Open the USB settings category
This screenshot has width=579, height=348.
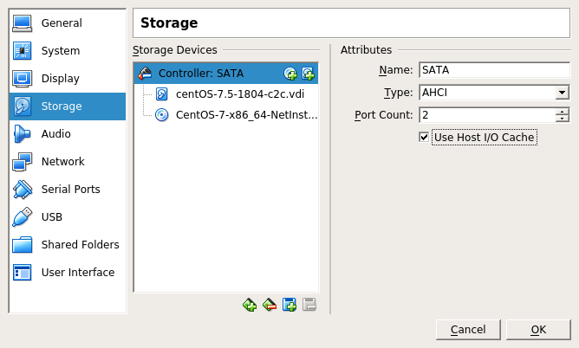point(68,216)
